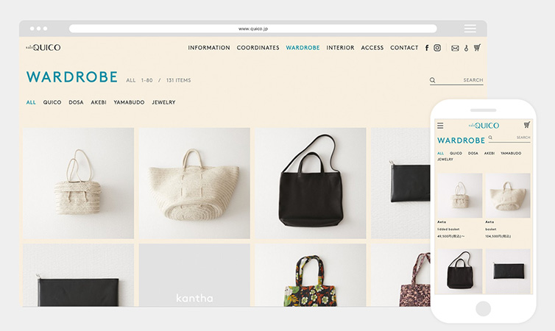Click the QUICO logo on mobile view
This screenshot has height=331, width=555.
pos(484,126)
